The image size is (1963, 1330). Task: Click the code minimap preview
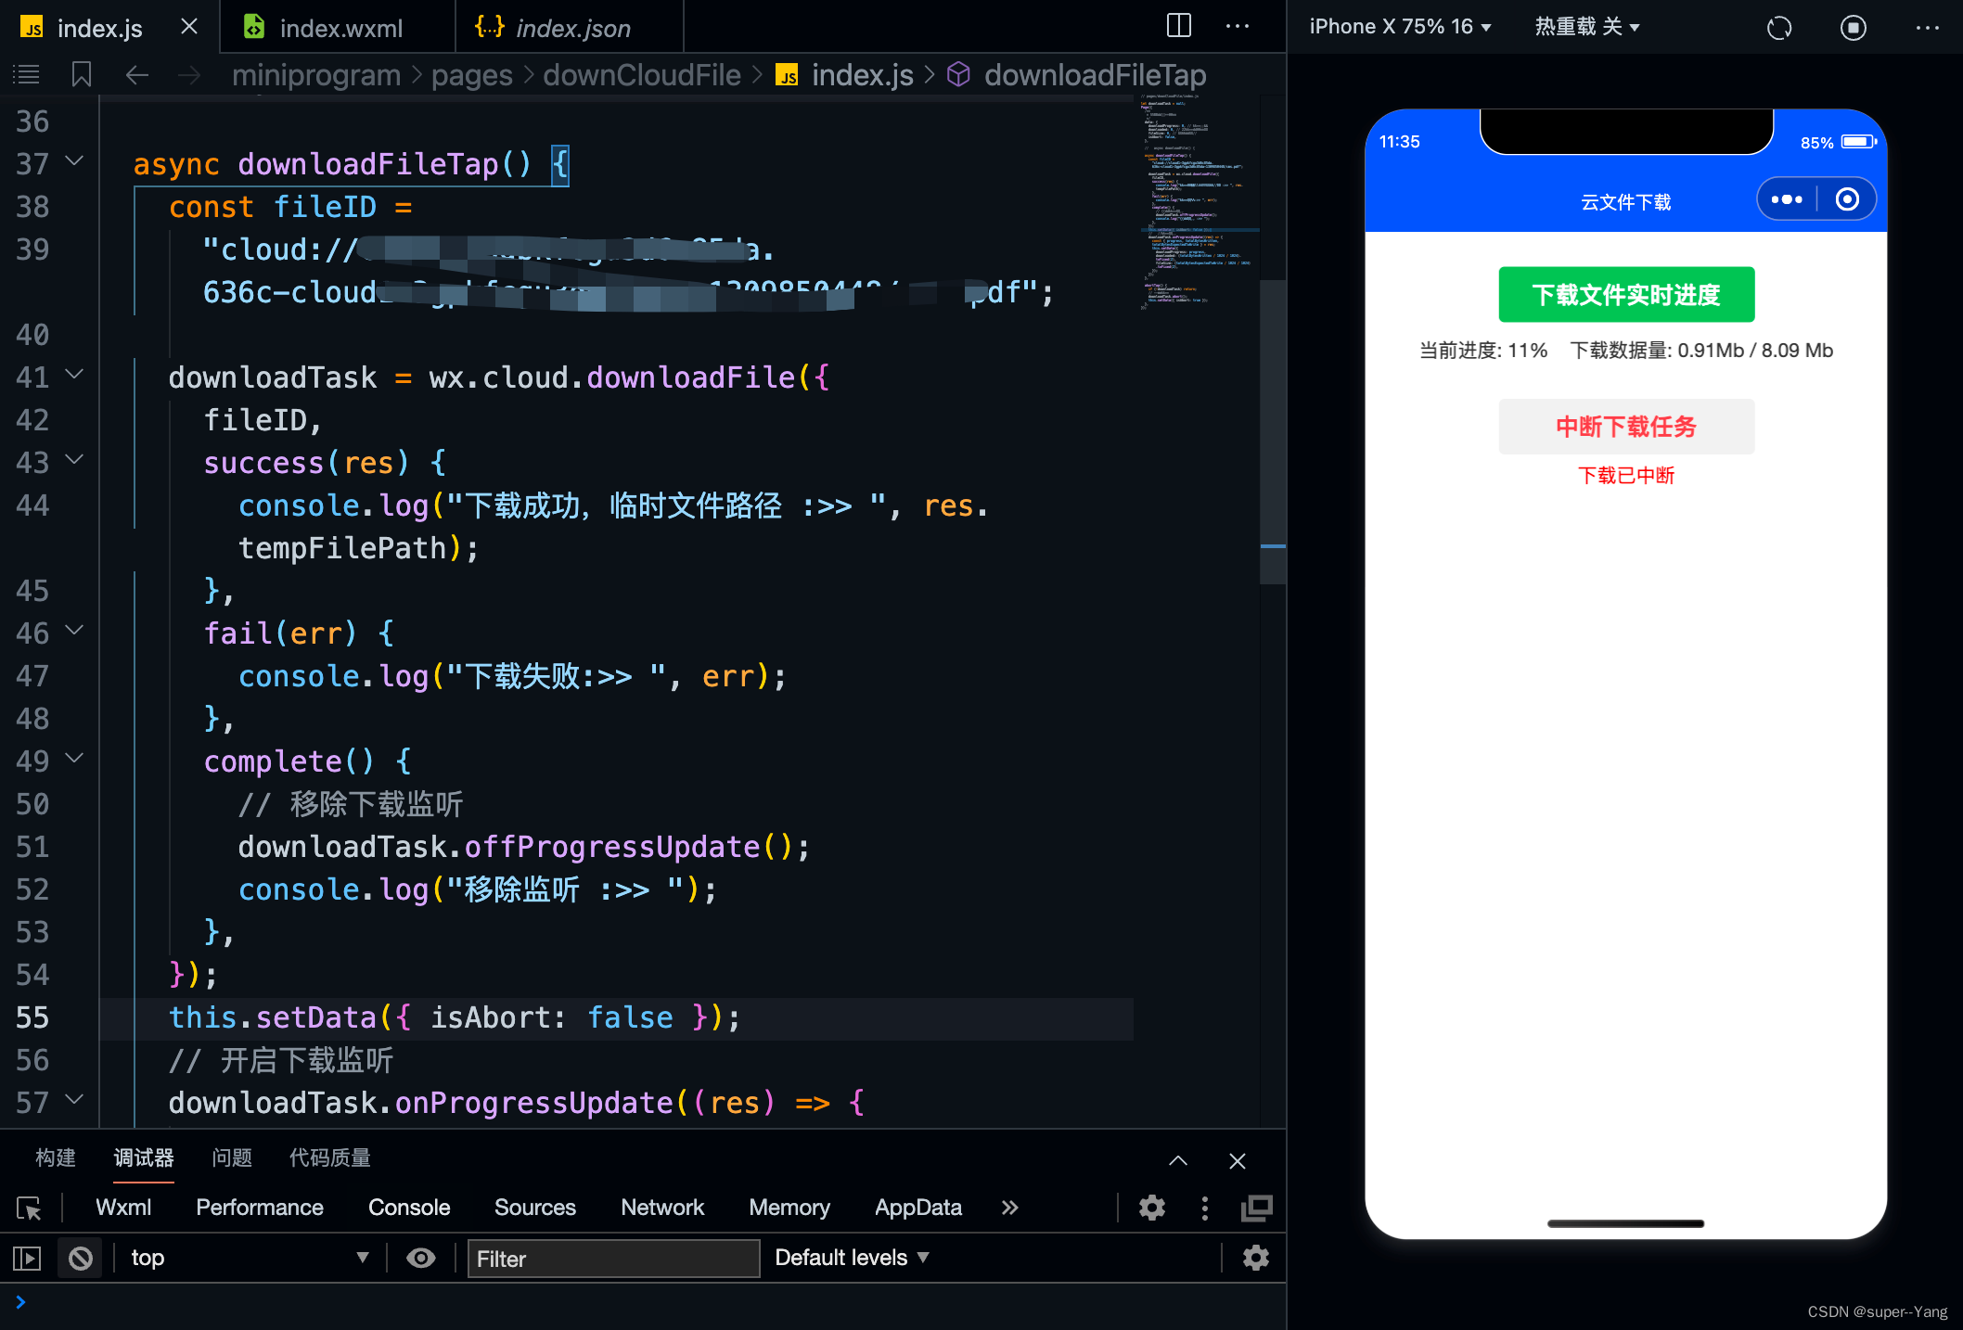(1197, 201)
